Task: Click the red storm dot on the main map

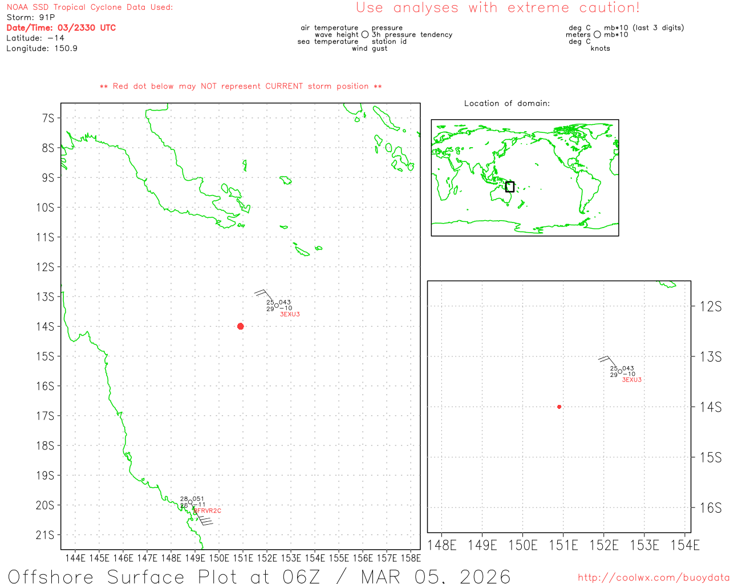Action: coord(240,326)
